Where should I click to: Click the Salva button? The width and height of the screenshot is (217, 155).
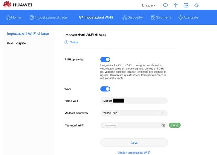(x=134, y=143)
